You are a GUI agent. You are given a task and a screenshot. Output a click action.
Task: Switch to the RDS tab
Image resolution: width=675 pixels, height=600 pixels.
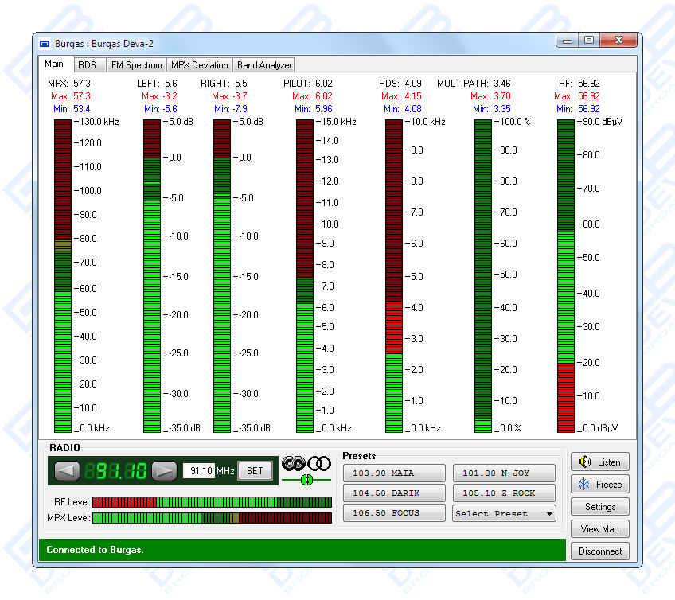[x=87, y=65]
